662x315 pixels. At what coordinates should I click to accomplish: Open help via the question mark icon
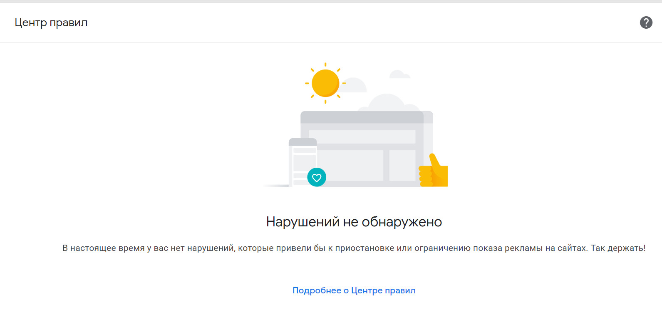646,22
